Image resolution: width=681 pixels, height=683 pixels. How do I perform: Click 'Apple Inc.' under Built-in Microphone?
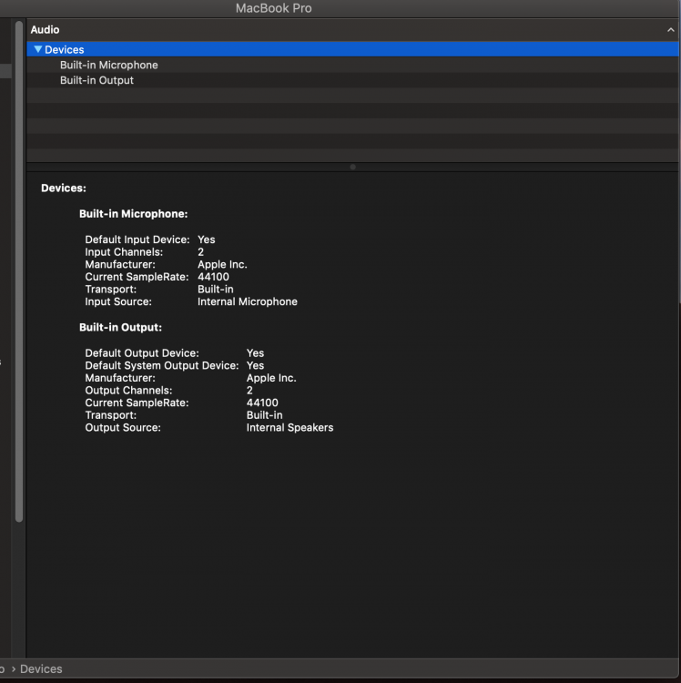tap(222, 264)
